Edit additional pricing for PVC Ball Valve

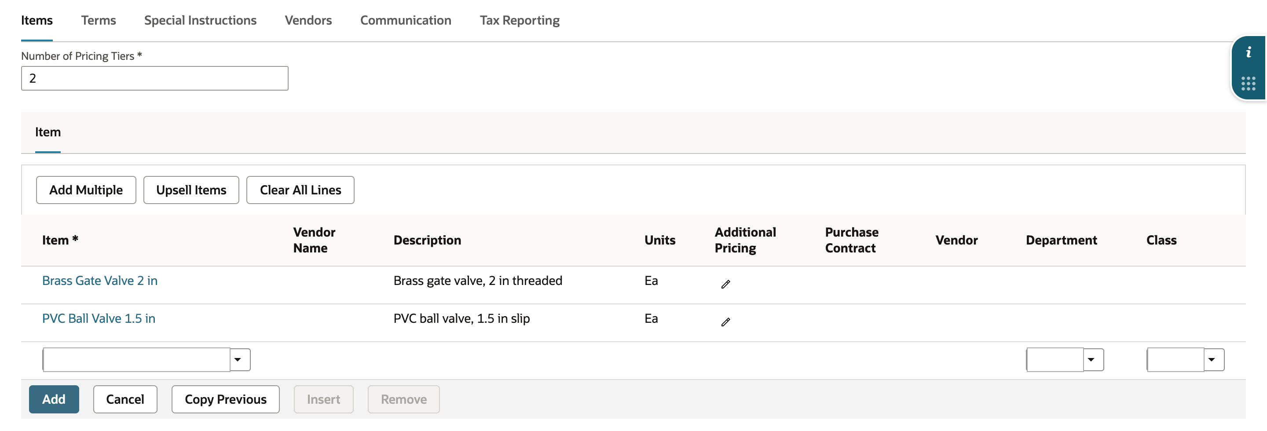coord(725,322)
